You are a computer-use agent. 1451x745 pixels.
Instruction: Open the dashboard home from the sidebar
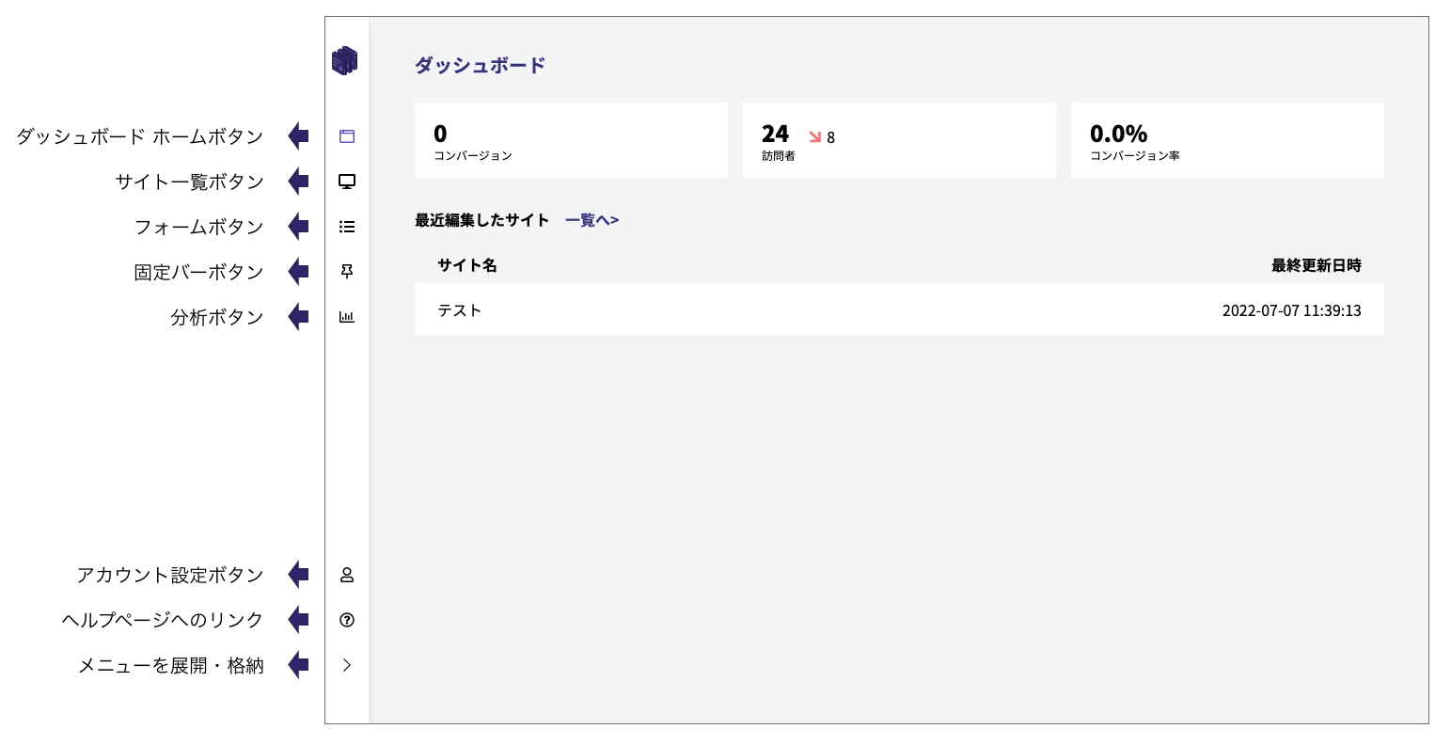[346, 135]
